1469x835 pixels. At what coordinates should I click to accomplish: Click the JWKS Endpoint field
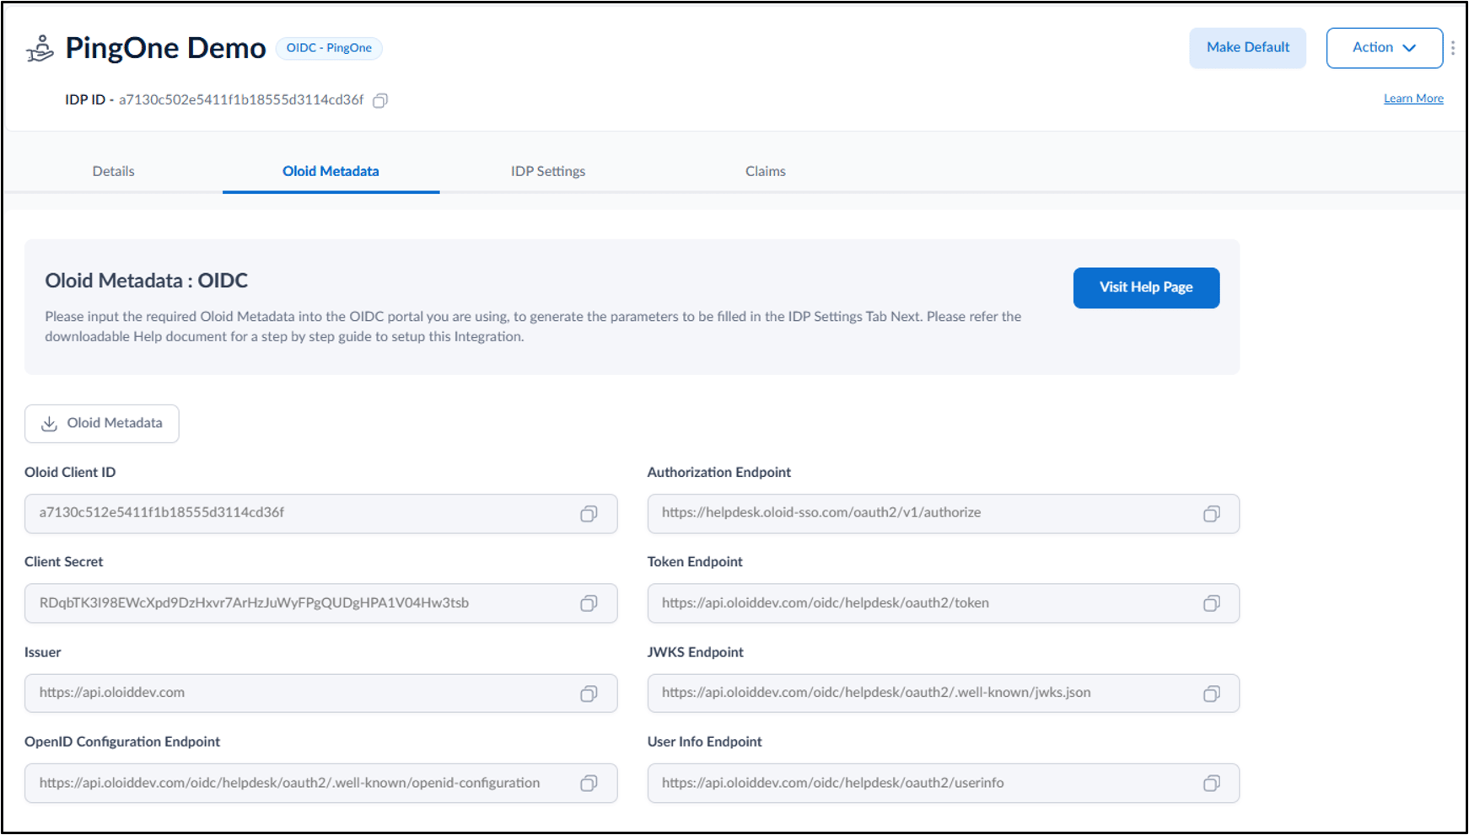[943, 693]
